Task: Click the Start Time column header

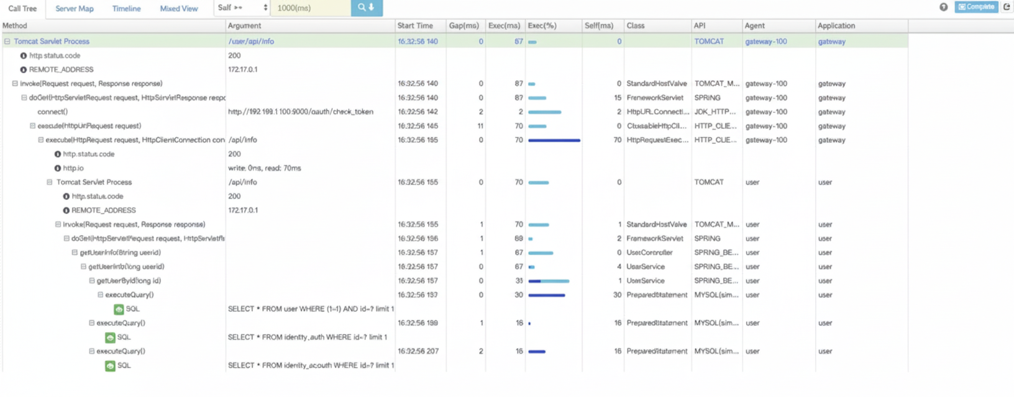Action: [x=415, y=25]
